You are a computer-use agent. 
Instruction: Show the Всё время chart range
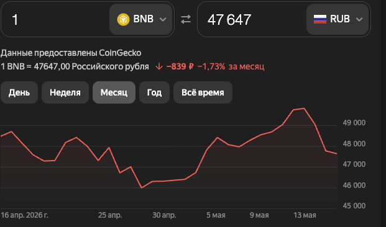pyautogui.click(x=203, y=92)
